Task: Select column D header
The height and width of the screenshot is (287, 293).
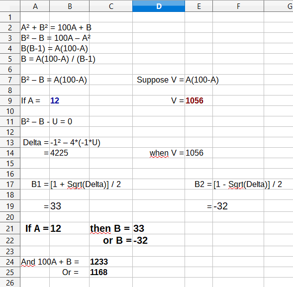Action: pos(159,6)
